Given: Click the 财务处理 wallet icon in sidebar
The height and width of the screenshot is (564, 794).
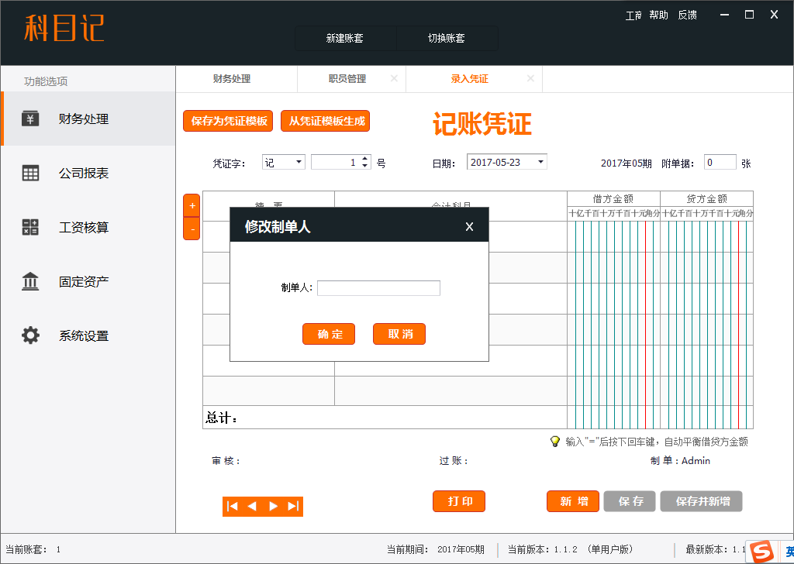Looking at the screenshot, I should [30, 119].
